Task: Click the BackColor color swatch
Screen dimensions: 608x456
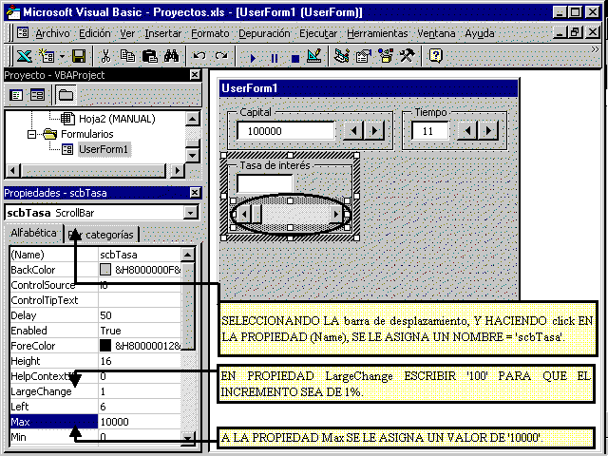Action: pyautogui.click(x=105, y=270)
